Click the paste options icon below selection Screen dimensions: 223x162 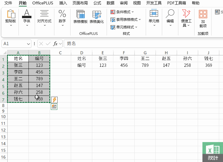[54, 107]
